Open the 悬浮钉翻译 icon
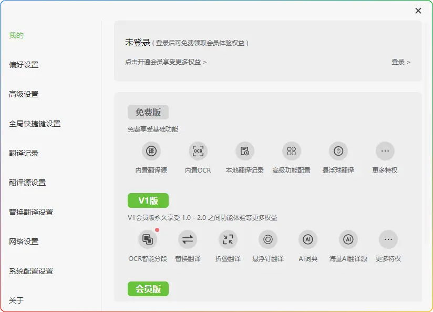 [268, 240]
